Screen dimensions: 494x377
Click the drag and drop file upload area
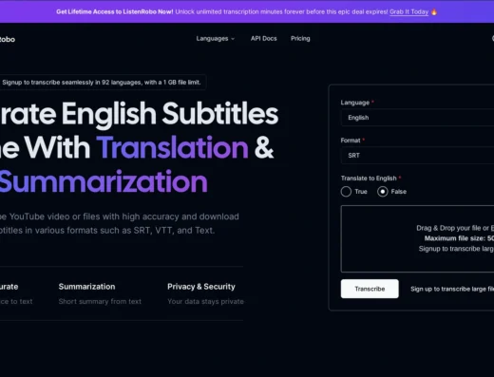click(417, 238)
